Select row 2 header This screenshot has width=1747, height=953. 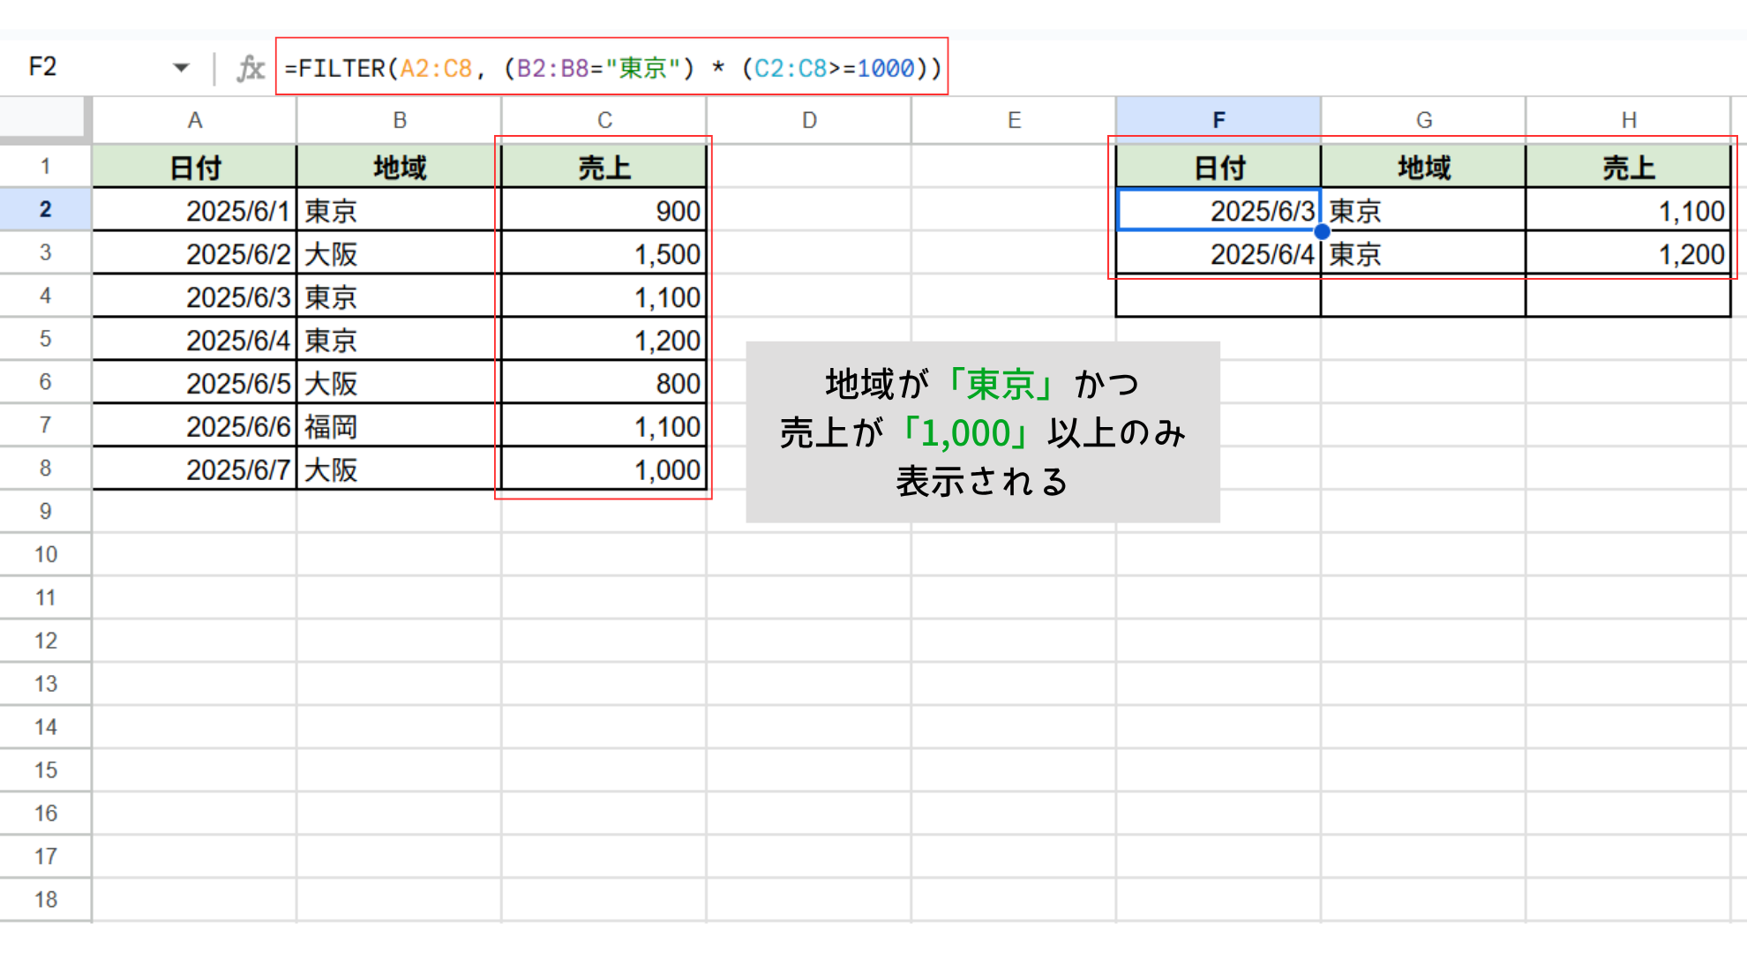[45, 209]
